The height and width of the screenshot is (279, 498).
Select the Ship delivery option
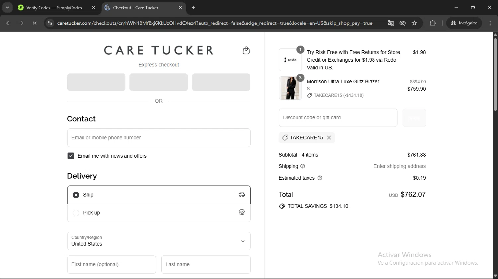click(x=159, y=195)
